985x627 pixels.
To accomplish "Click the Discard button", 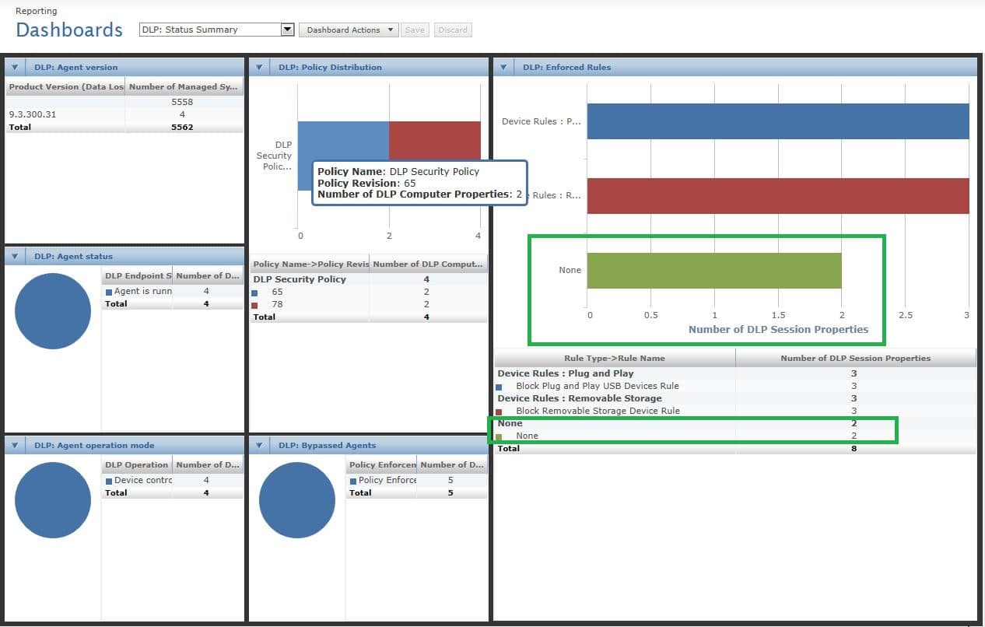I will pos(453,30).
